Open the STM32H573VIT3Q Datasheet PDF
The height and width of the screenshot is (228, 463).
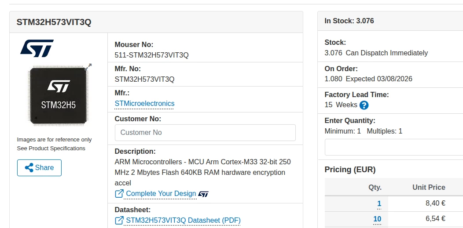point(183,221)
